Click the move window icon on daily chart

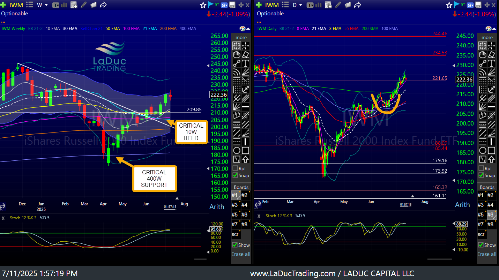pyautogui.click(x=487, y=5)
